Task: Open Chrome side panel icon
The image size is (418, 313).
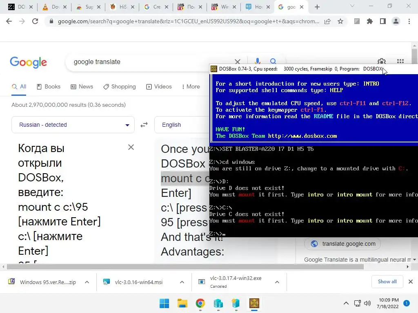Action: (x=383, y=21)
